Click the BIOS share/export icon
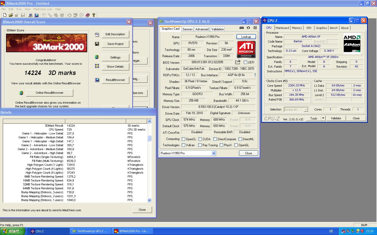The width and height of the screenshot is (377, 235). pyautogui.click(x=238, y=62)
